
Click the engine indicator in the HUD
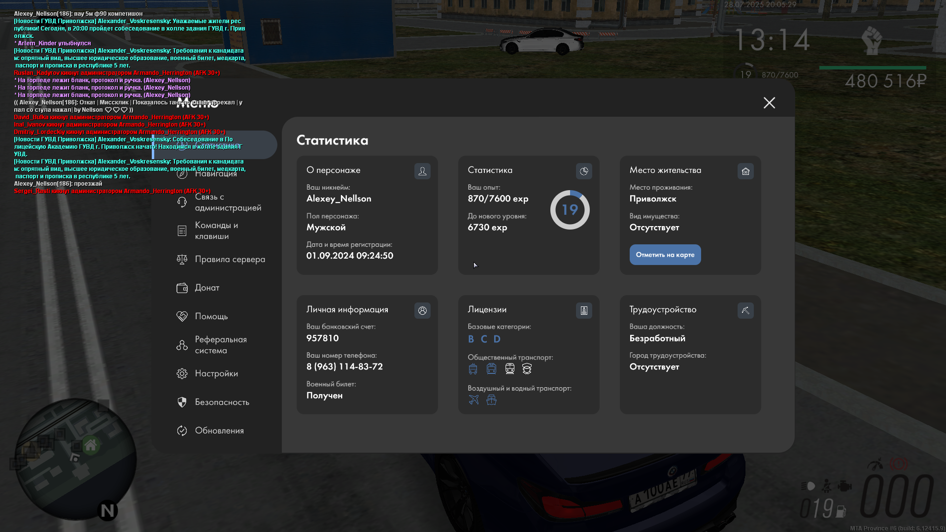[845, 486]
